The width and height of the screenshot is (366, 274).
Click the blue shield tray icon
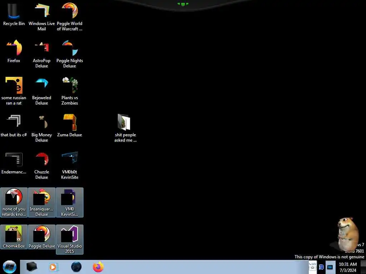pyautogui.click(x=321, y=267)
